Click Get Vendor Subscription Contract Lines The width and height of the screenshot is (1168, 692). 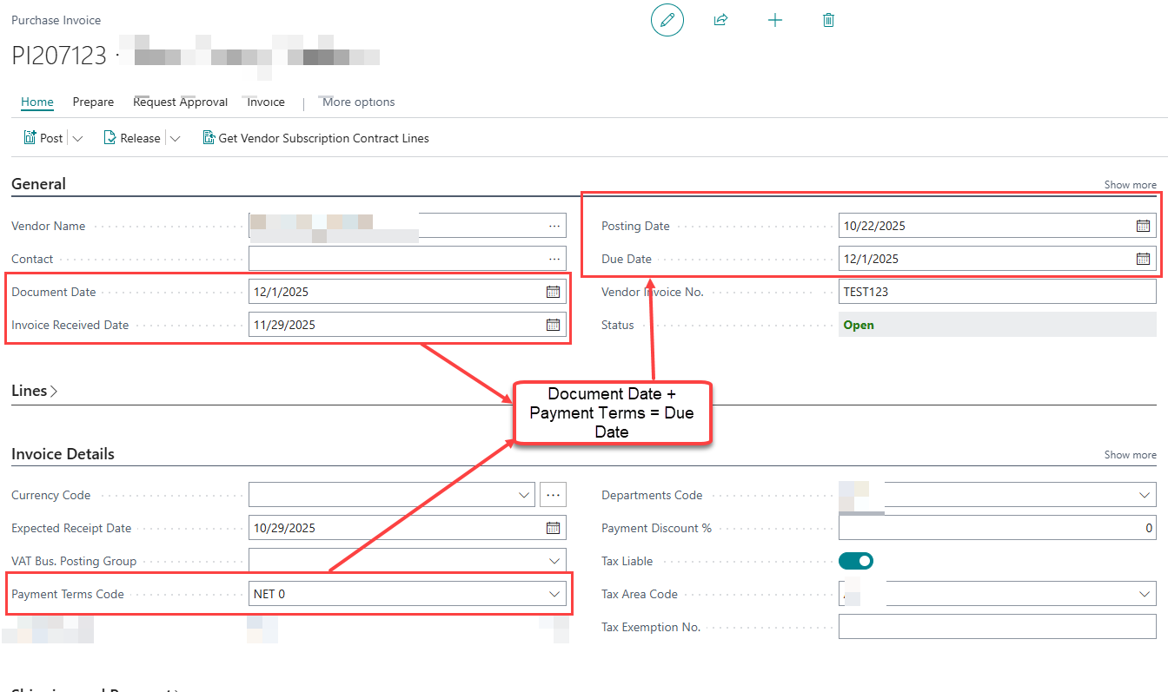[x=315, y=138]
